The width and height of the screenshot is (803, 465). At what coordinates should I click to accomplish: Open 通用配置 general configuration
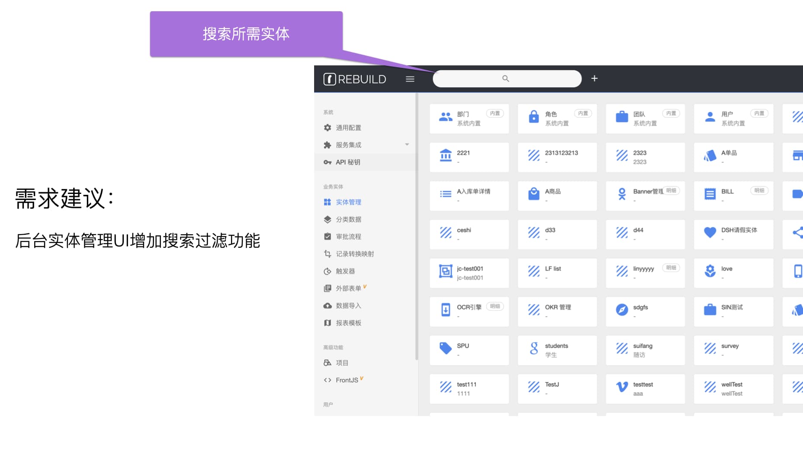[349, 127]
